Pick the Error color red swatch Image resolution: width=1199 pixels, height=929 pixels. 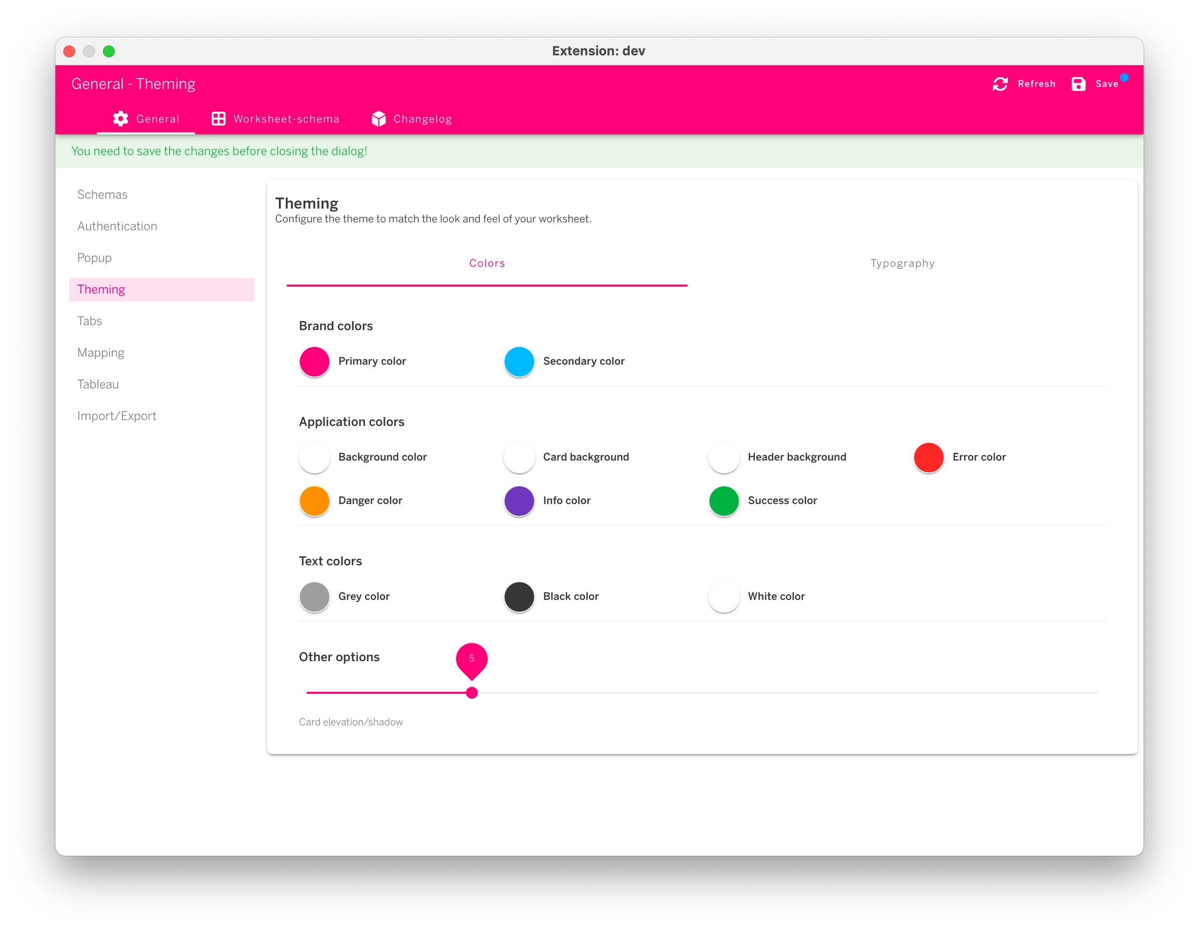tap(928, 457)
